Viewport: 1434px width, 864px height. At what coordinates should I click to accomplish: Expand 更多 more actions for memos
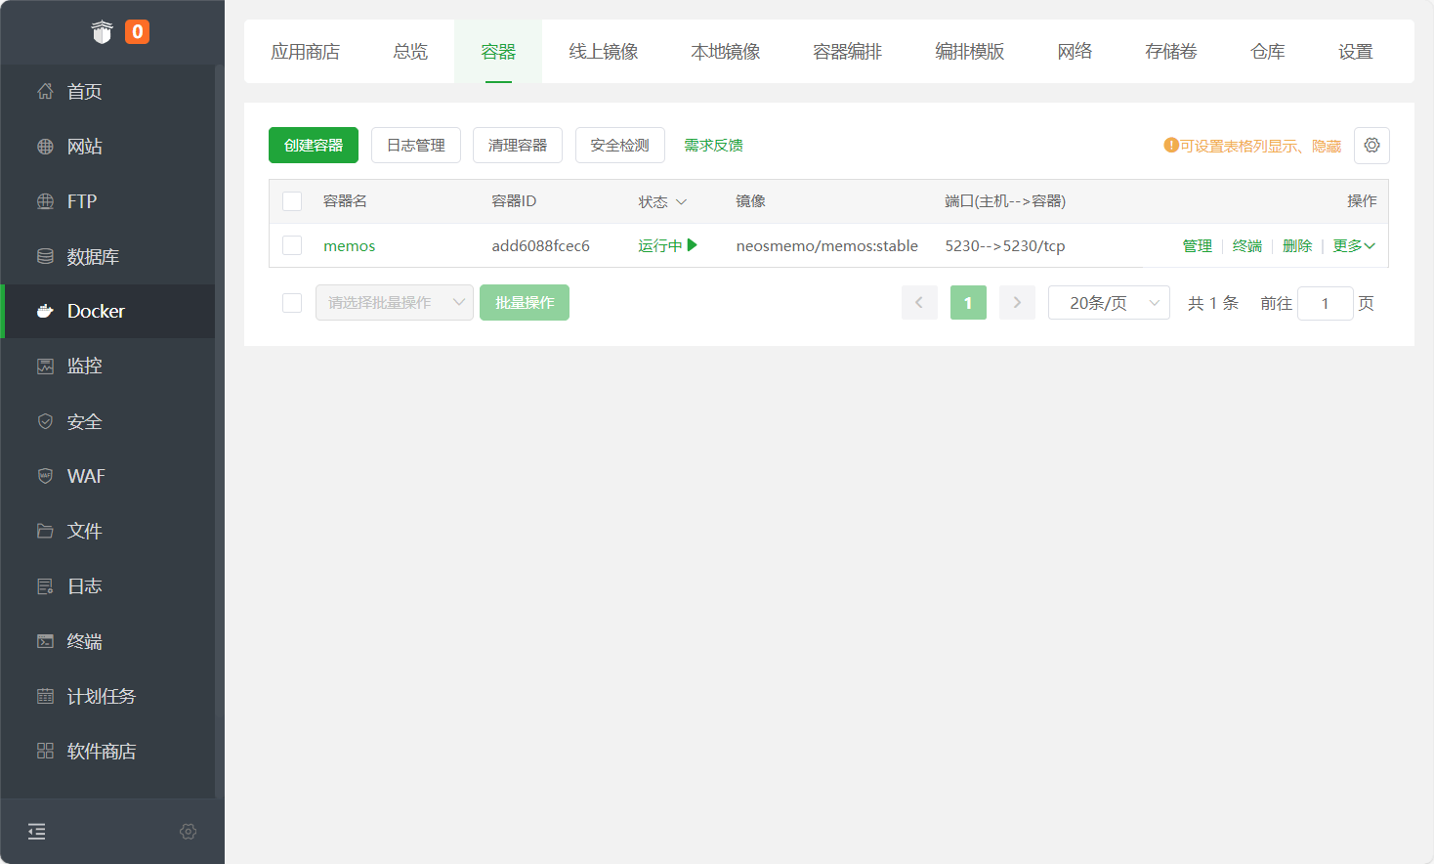coord(1354,245)
